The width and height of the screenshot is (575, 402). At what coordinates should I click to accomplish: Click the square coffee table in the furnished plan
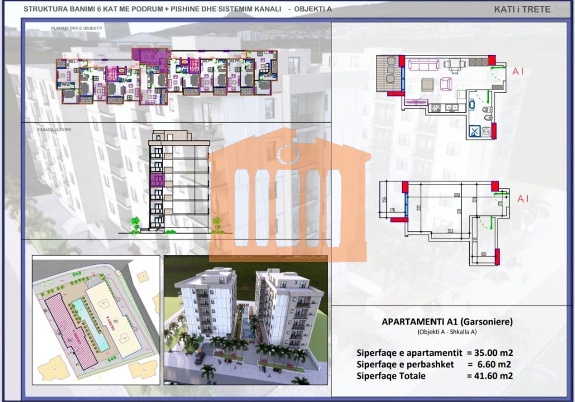point(428,84)
